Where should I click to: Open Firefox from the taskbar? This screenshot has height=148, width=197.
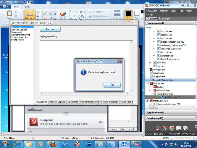[53, 144]
